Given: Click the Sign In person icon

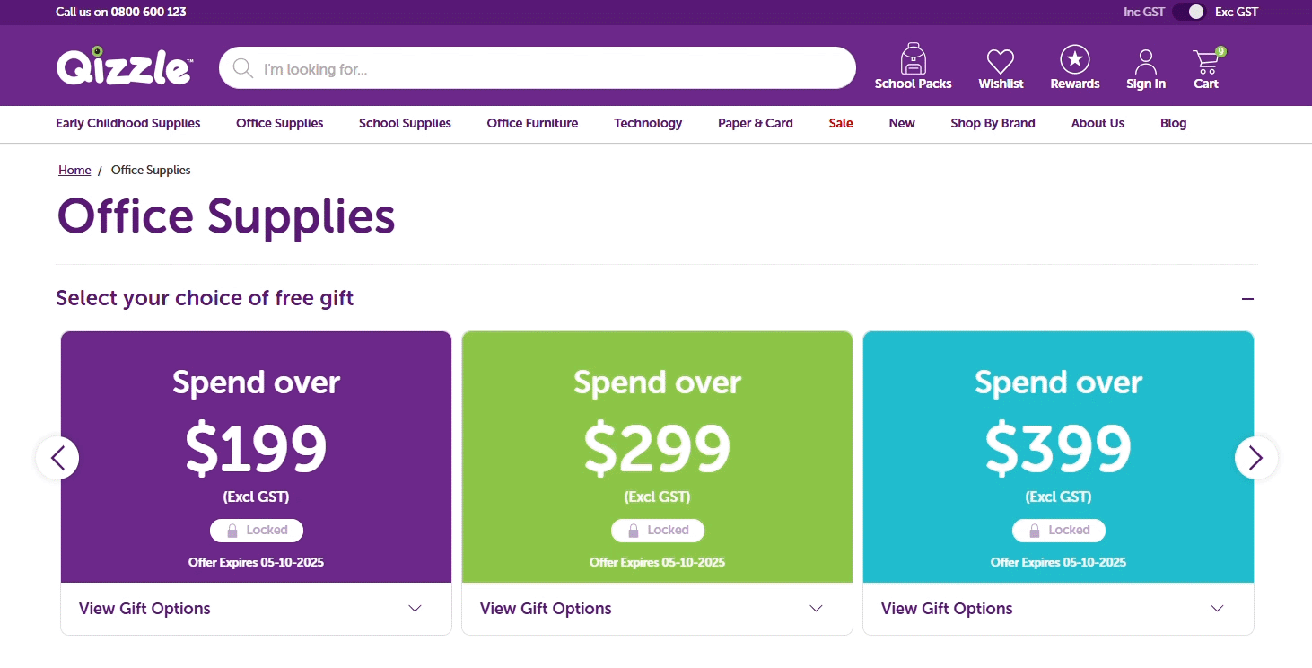Looking at the screenshot, I should tap(1146, 62).
